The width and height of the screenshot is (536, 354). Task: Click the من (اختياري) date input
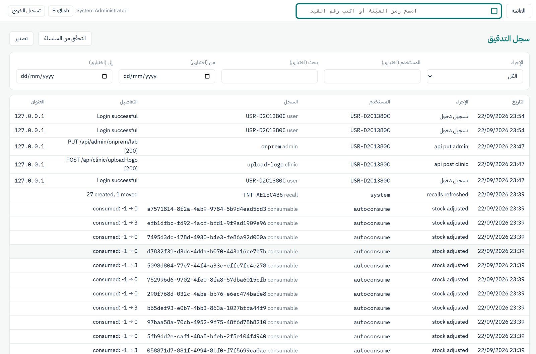pos(167,76)
